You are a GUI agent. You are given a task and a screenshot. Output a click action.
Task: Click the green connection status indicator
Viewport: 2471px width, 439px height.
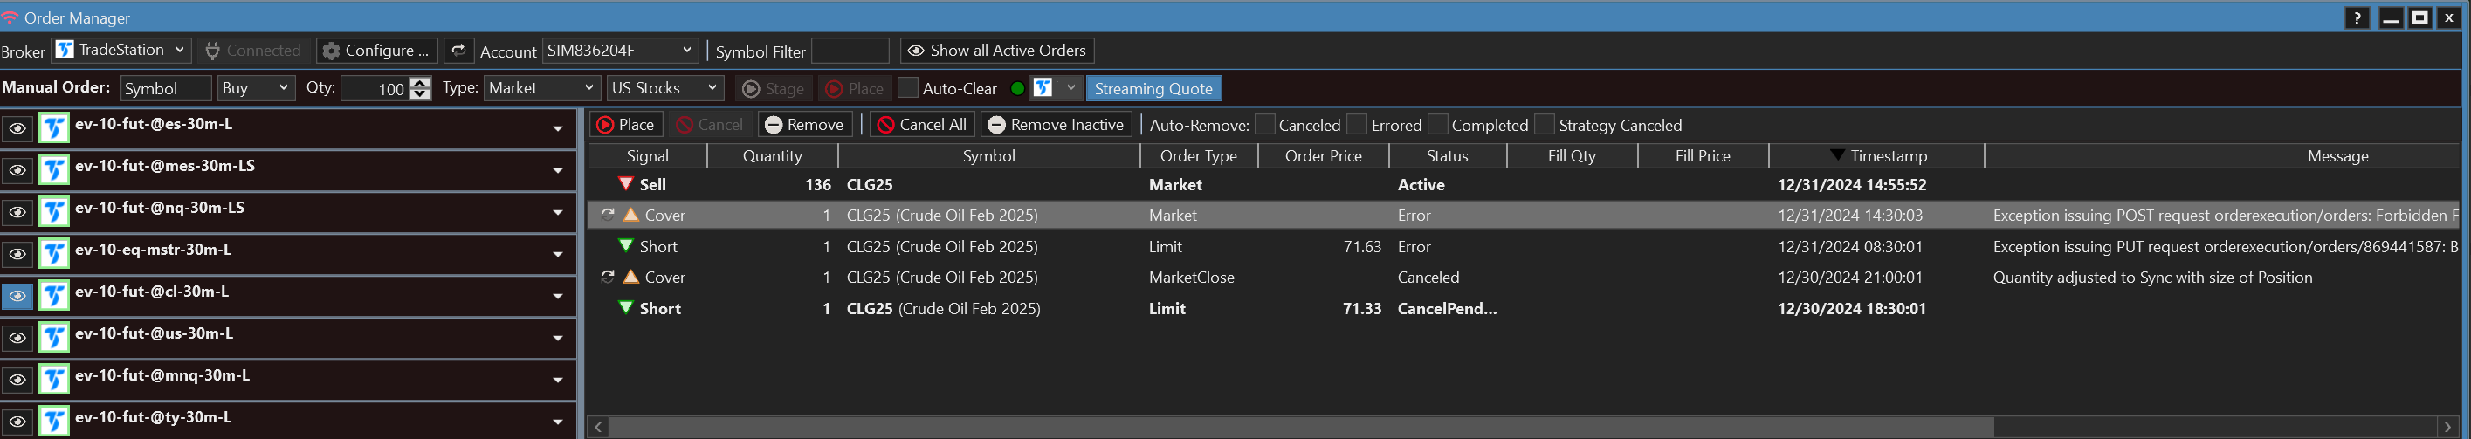(x=1017, y=88)
